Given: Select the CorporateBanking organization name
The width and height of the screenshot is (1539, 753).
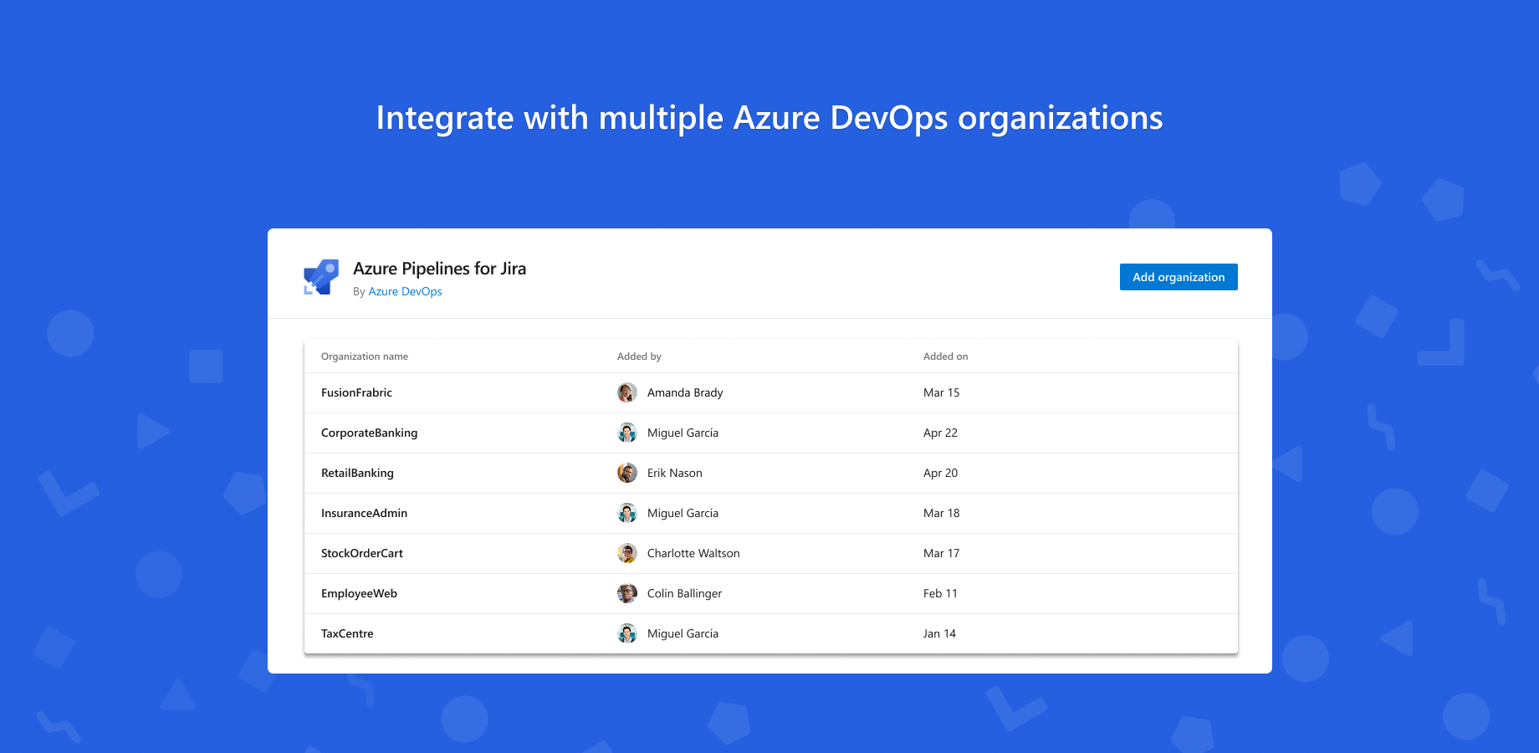Looking at the screenshot, I should coord(369,433).
